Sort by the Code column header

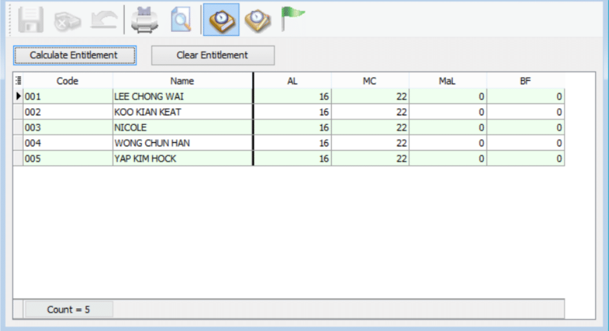pyautogui.click(x=67, y=81)
